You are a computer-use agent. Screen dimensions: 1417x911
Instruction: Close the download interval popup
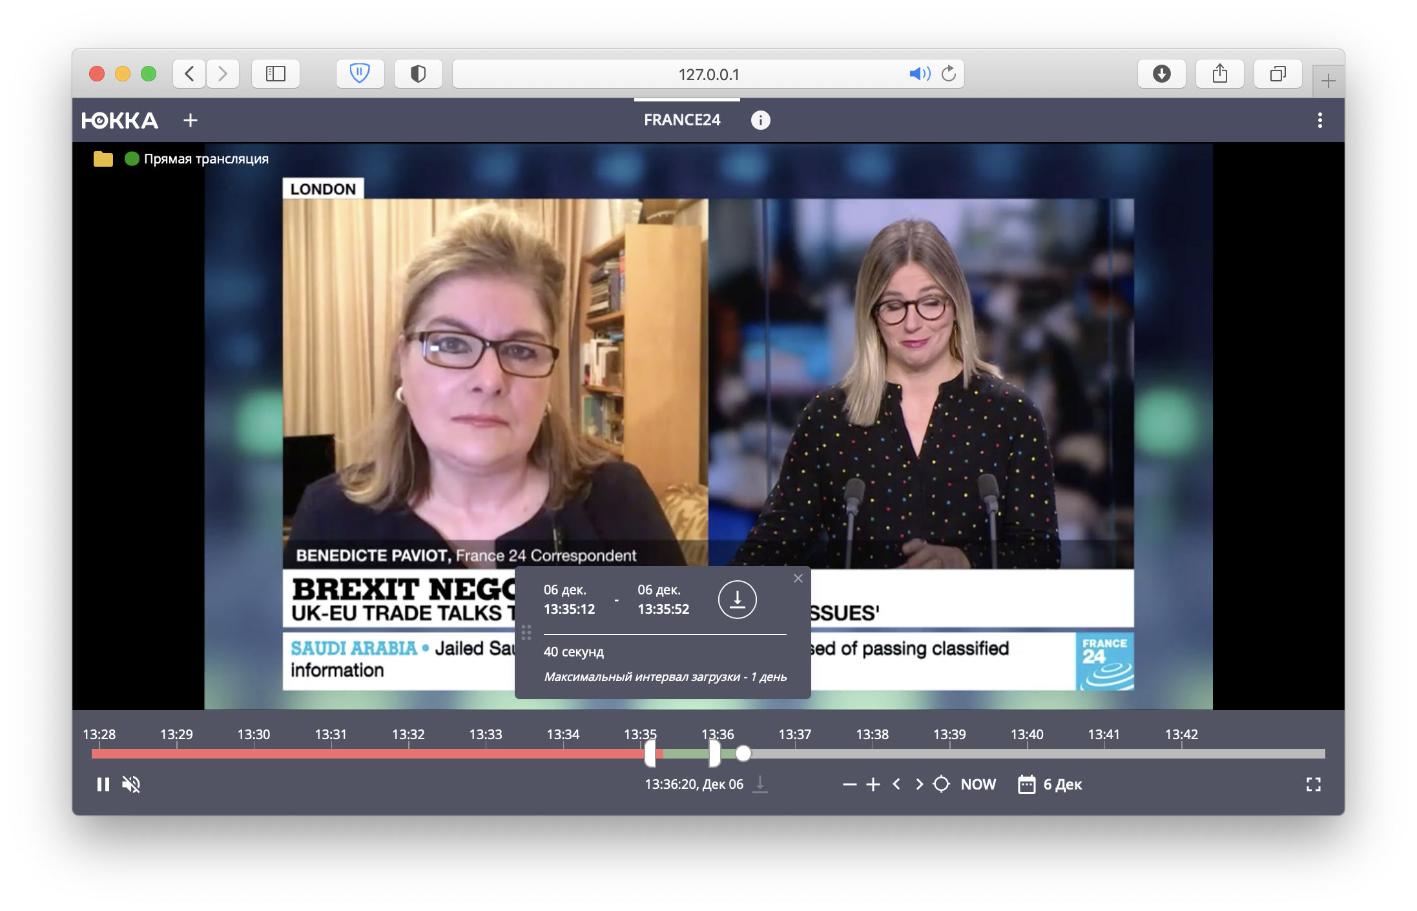pyautogui.click(x=798, y=578)
